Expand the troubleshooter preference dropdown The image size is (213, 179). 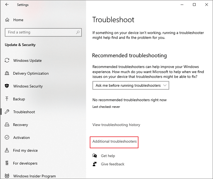(131, 86)
